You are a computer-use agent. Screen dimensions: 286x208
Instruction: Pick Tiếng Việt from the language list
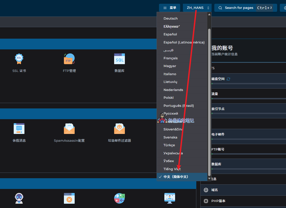tap(172, 169)
